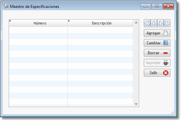This screenshot has width=181, height=121.
Task: Click the scrollbar down arrow in the table
Action: 136,104
